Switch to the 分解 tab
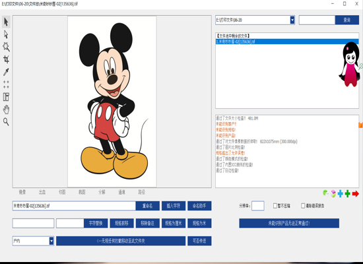This screenshot has width=363, height=264. coord(102,192)
